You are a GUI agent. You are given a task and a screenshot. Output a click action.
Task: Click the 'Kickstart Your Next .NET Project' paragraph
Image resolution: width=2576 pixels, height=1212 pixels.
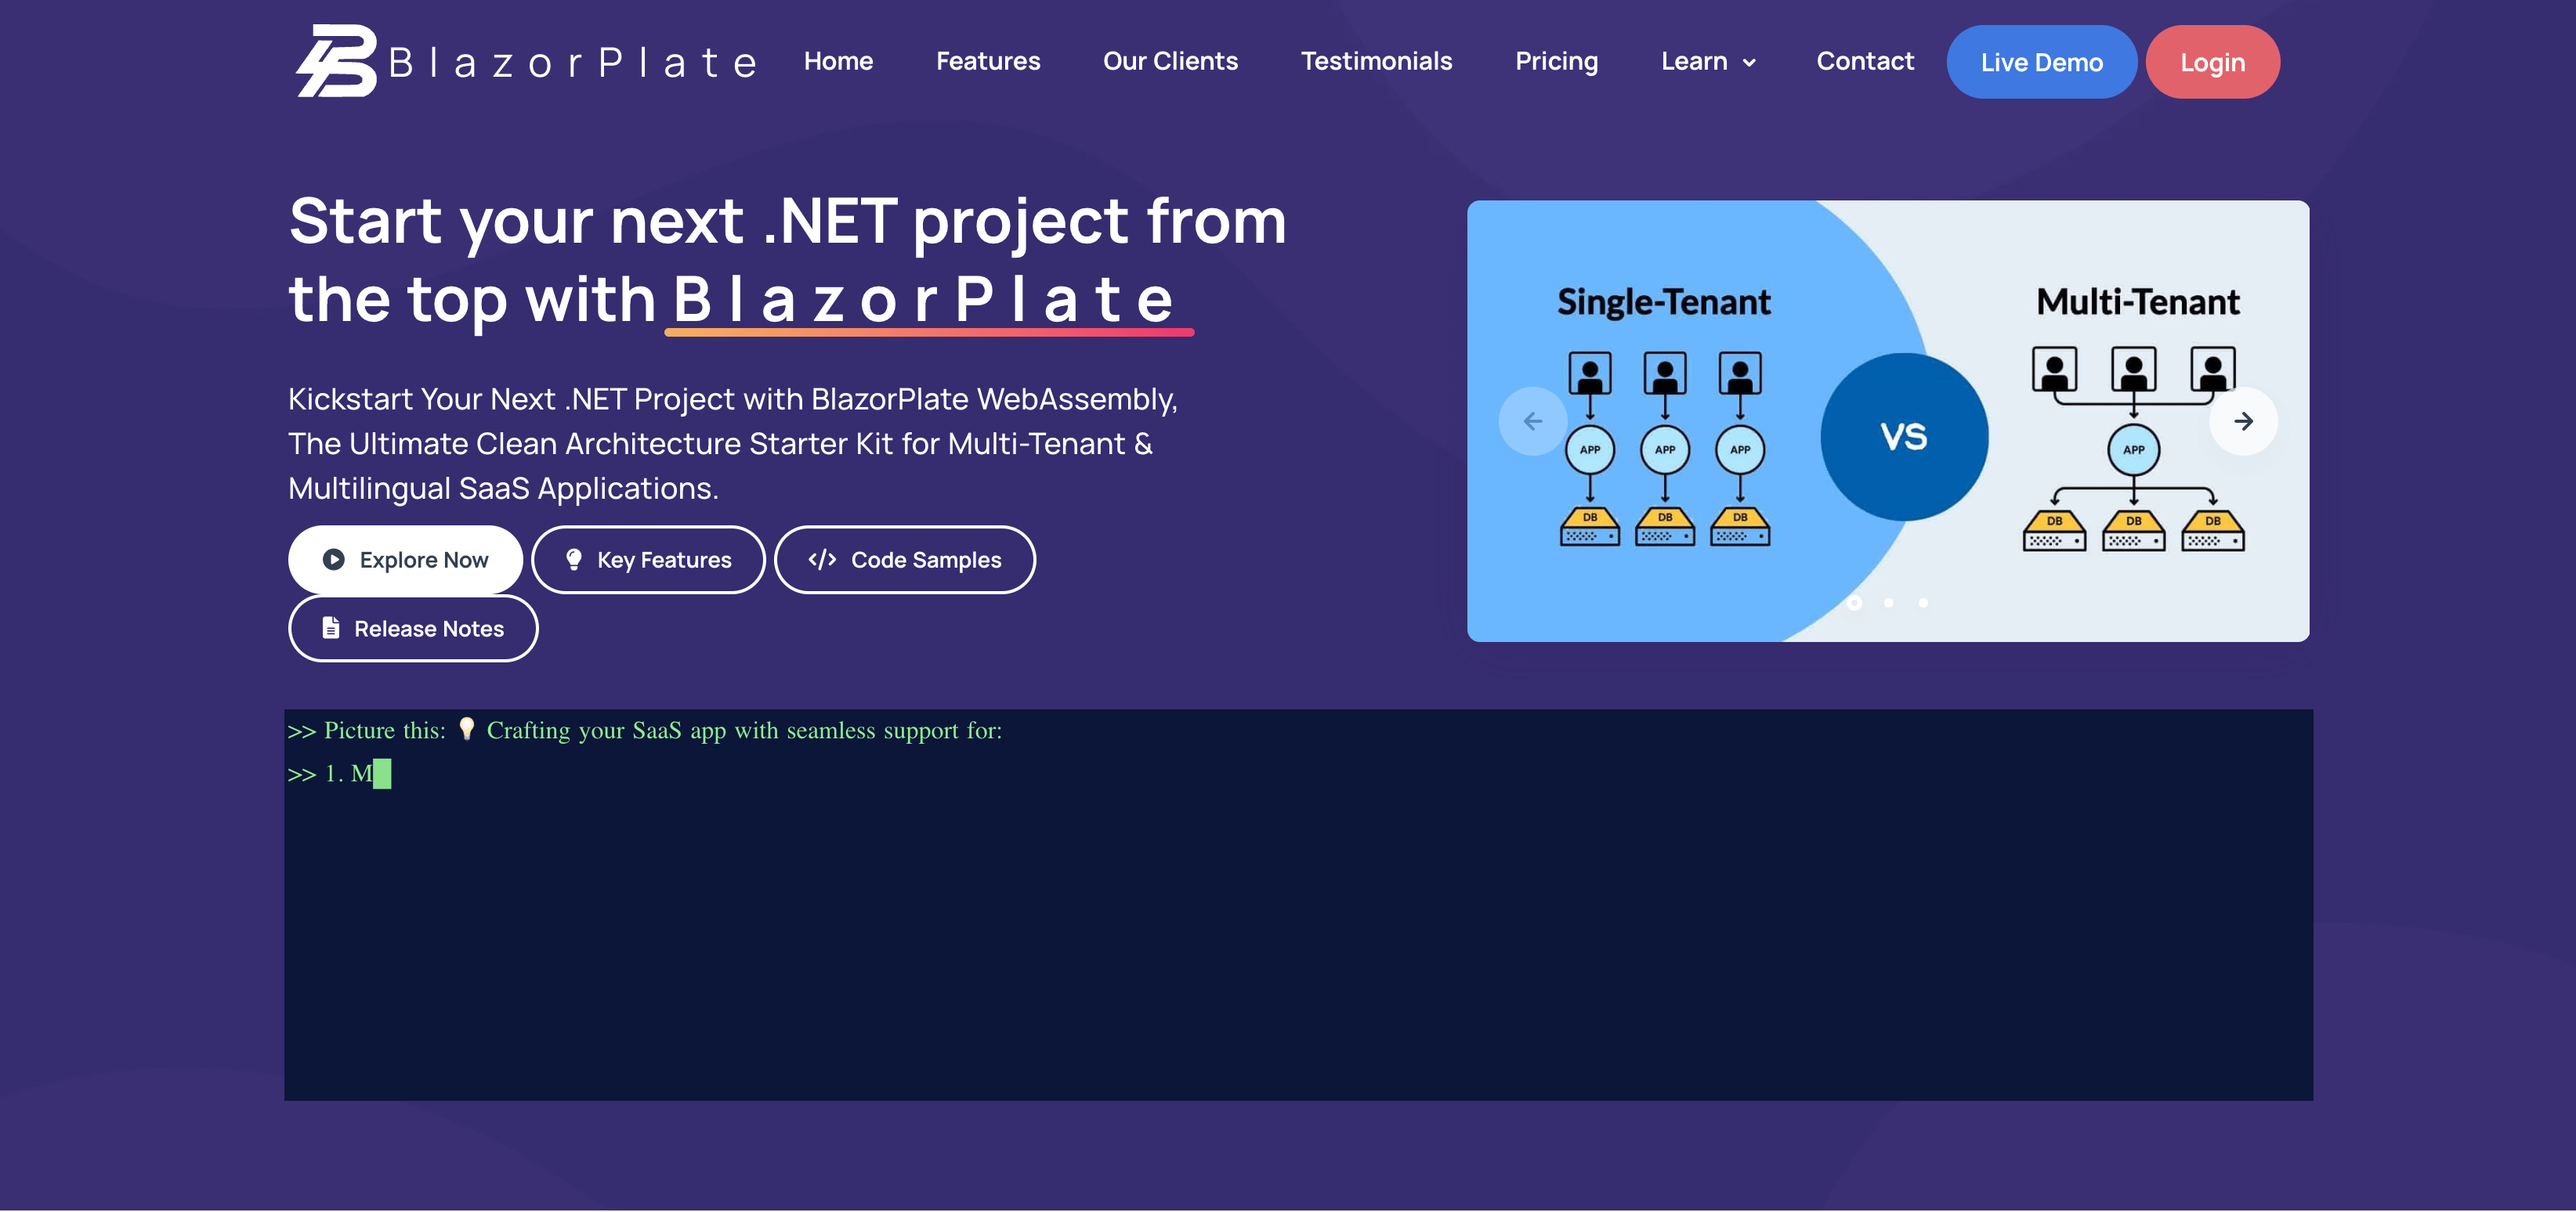(x=733, y=444)
